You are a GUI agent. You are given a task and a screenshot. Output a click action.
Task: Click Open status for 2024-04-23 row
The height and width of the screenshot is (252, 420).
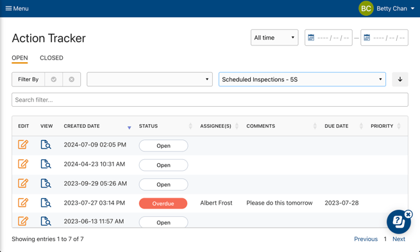[164, 165]
